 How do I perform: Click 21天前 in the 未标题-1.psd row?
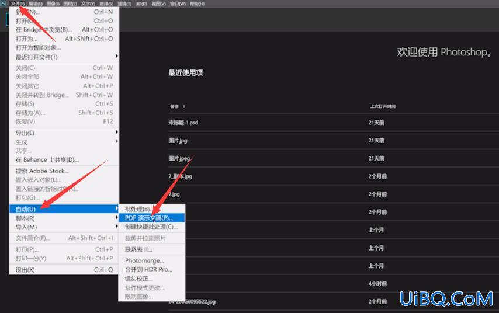(376, 123)
